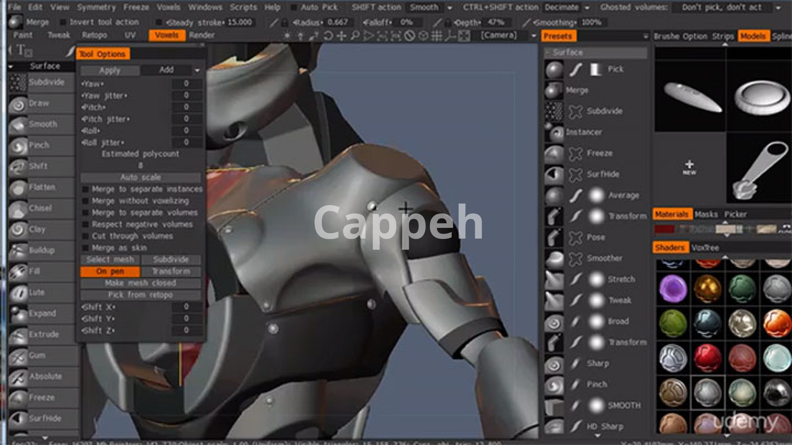Expand the Add mode dropdown arrow
The height and width of the screenshot is (445, 792).
tap(197, 70)
